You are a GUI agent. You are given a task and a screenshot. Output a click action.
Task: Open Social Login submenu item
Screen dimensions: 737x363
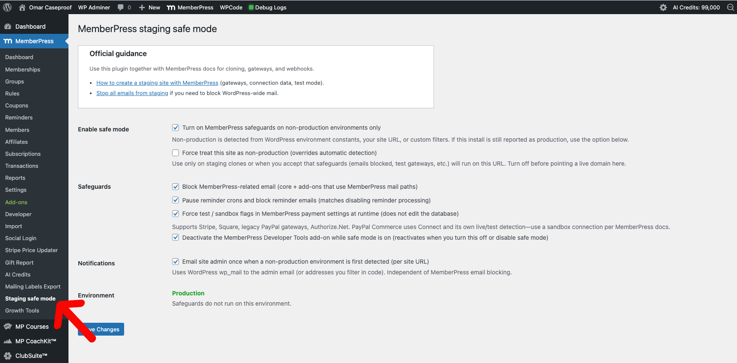tap(21, 238)
